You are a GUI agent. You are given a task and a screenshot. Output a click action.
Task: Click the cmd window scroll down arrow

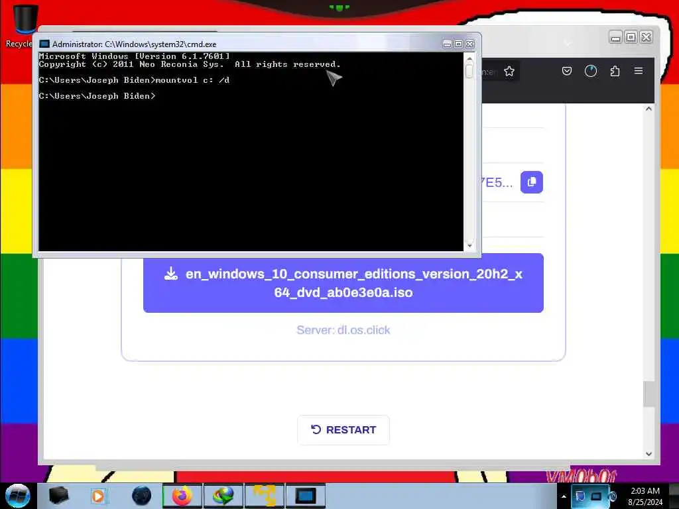pos(469,246)
